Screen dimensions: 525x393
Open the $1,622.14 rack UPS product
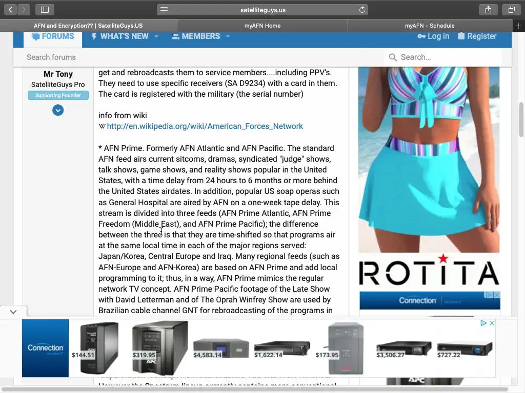[x=281, y=350]
